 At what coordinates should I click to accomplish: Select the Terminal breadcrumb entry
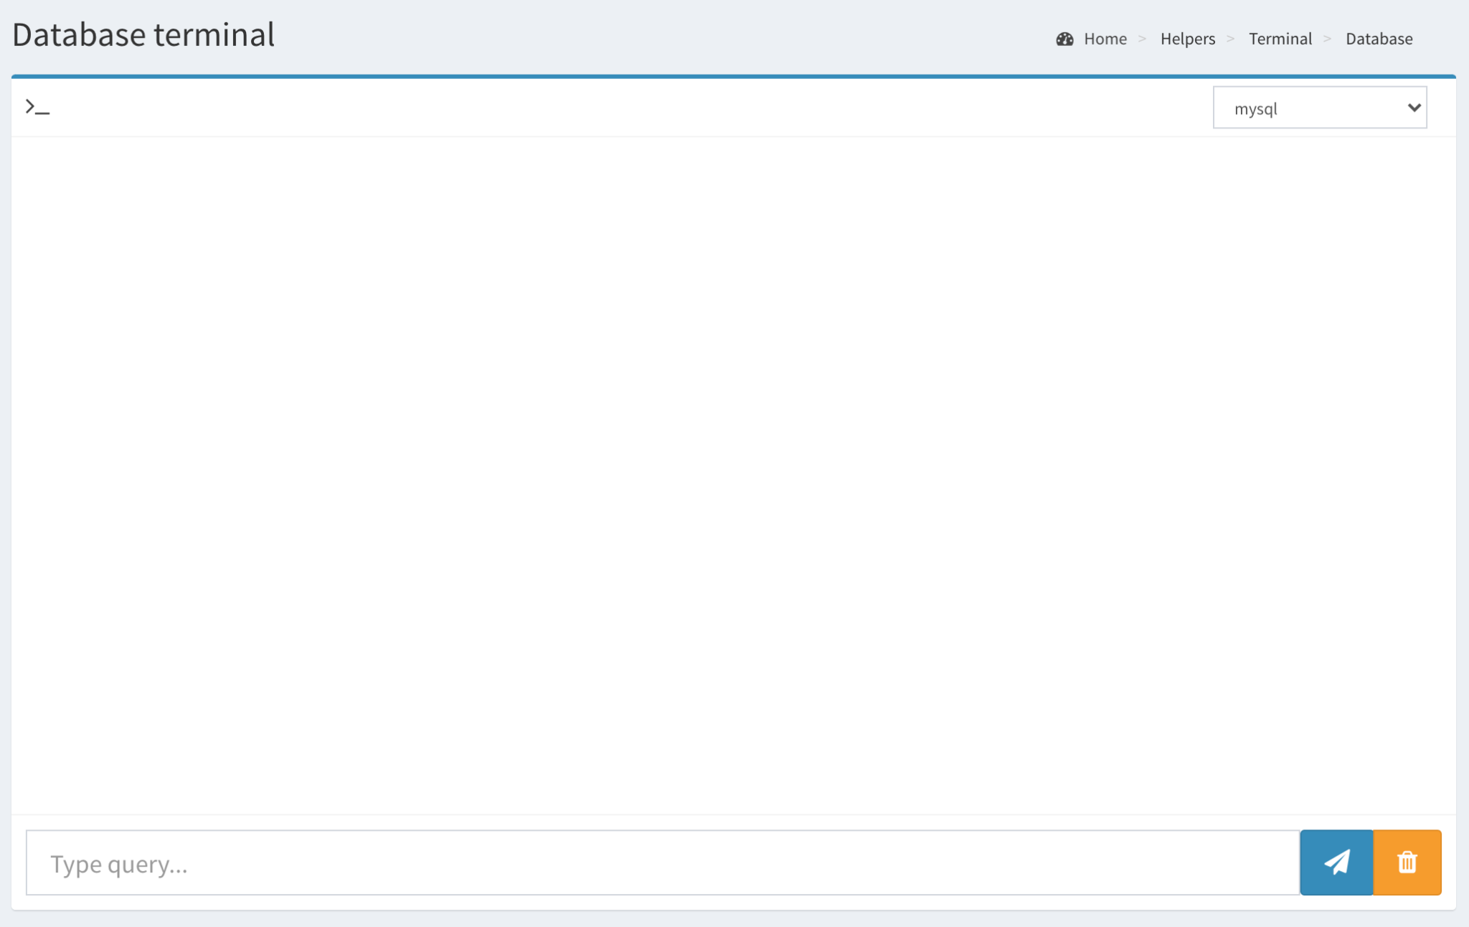pos(1280,39)
